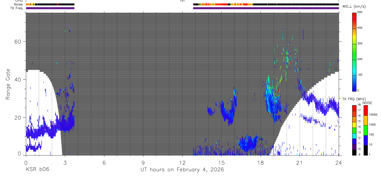This screenshot has width=381, height=176.
Task: Select the purple 10–11 MHz TX FRQ segment
Action: [354, 147]
